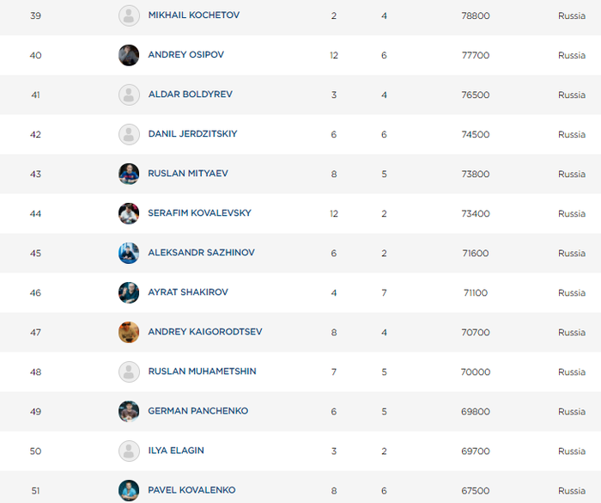Image resolution: width=601 pixels, height=503 pixels.
Task: Click Andrey Osipov's profile photo
Action: (x=129, y=55)
